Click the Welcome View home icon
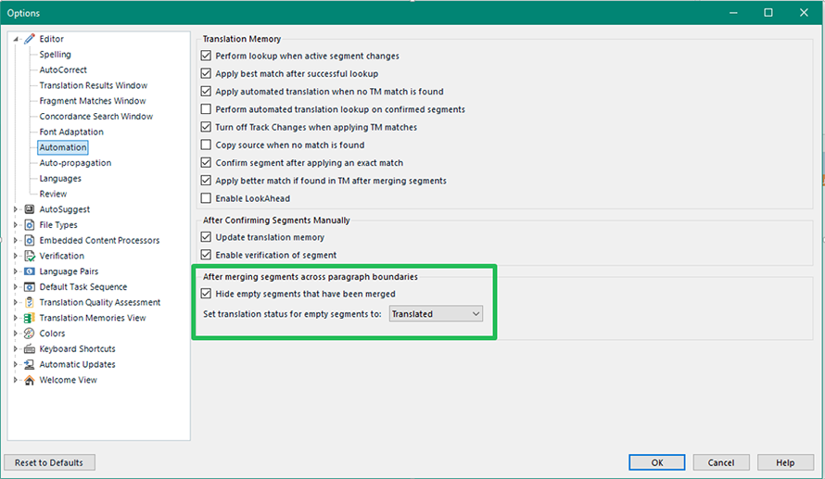This screenshot has width=825, height=479. coord(30,380)
